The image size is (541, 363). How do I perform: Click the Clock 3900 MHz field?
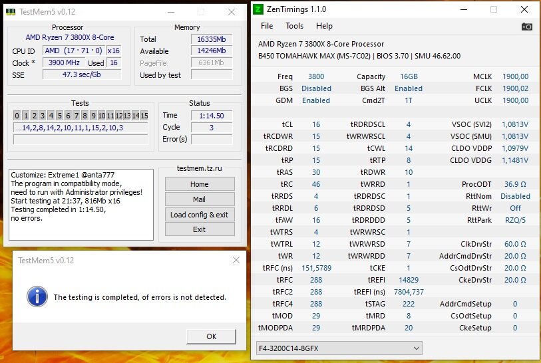tap(64, 62)
